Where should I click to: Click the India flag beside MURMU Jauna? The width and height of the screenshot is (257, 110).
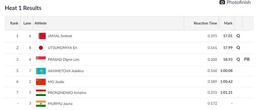pos(41,104)
